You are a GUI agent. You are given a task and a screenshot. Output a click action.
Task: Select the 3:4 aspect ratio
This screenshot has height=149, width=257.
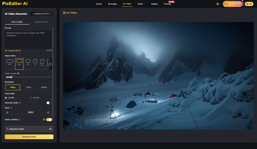tap(42, 64)
